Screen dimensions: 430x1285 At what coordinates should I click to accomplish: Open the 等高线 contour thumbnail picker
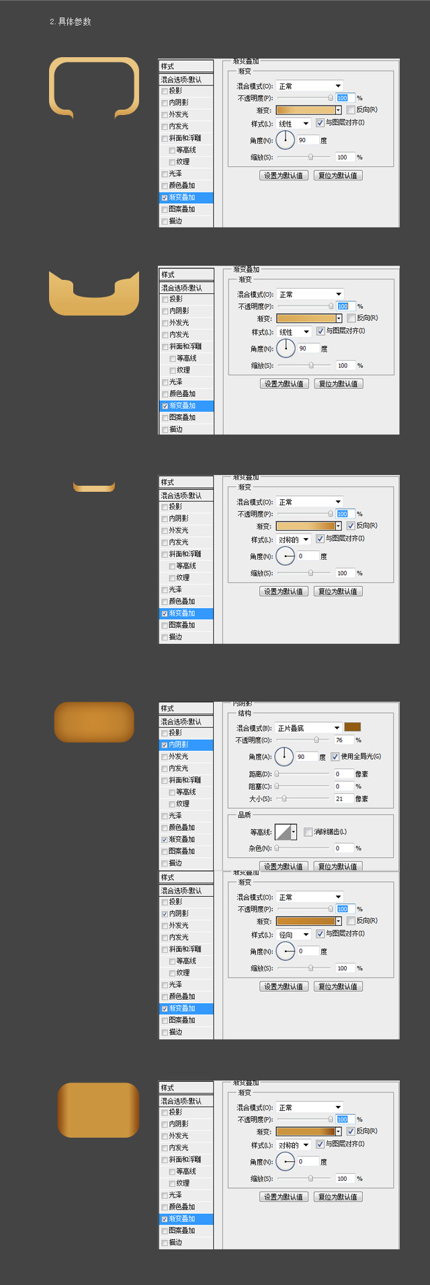[286, 832]
